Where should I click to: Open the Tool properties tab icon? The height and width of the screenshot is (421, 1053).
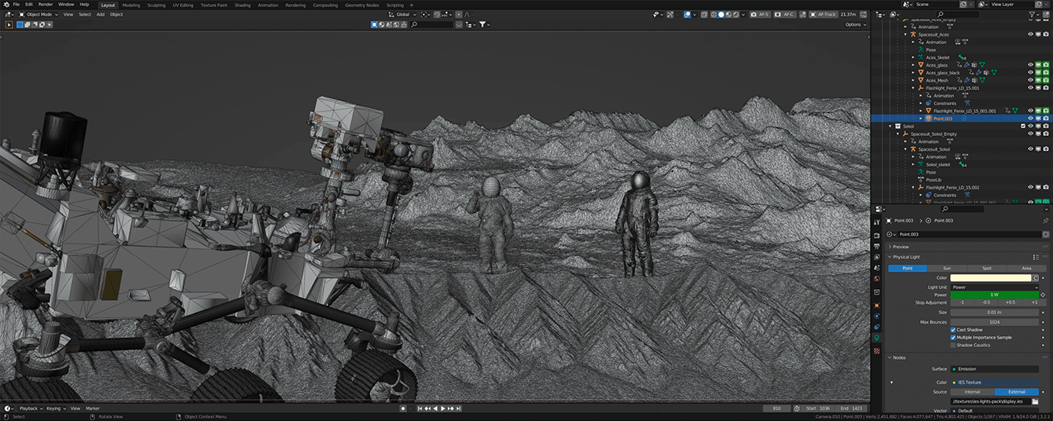click(876, 222)
